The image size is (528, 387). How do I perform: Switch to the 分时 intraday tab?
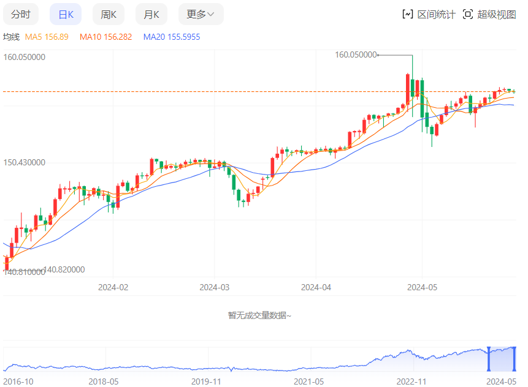[21, 14]
